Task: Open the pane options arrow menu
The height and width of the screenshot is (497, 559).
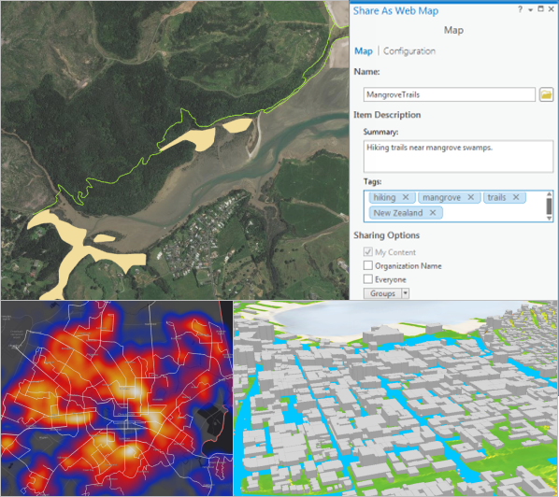Action: pos(530,10)
